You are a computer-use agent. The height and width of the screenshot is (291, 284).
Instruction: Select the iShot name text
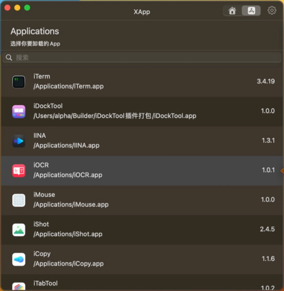coord(41,224)
